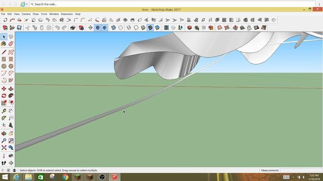This screenshot has height=181, width=323.
Task: Open the Edit menu
Action: click(10, 14)
